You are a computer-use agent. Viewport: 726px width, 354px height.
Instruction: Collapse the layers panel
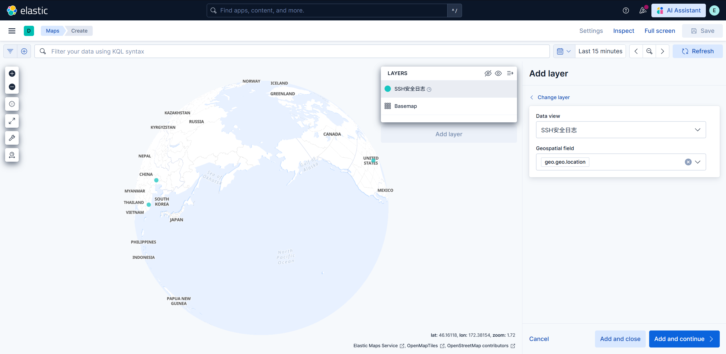tap(510, 73)
